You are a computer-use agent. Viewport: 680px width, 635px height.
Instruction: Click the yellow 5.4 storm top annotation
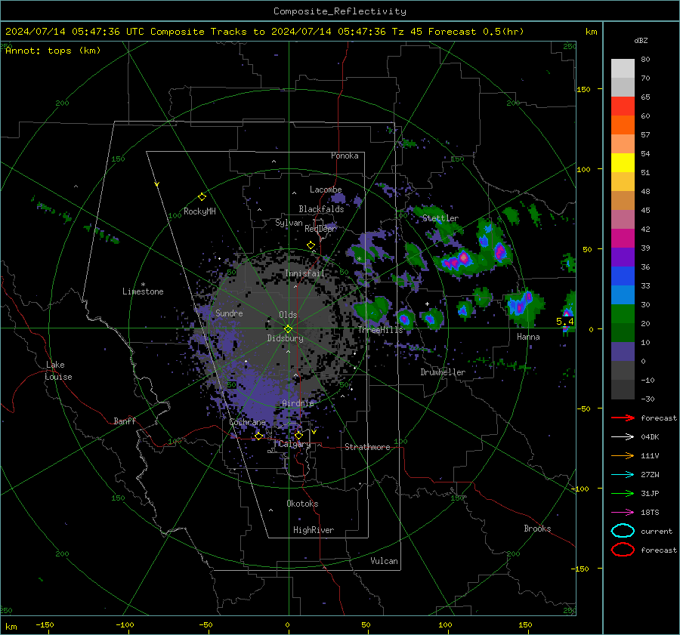pyautogui.click(x=564, y=321)
